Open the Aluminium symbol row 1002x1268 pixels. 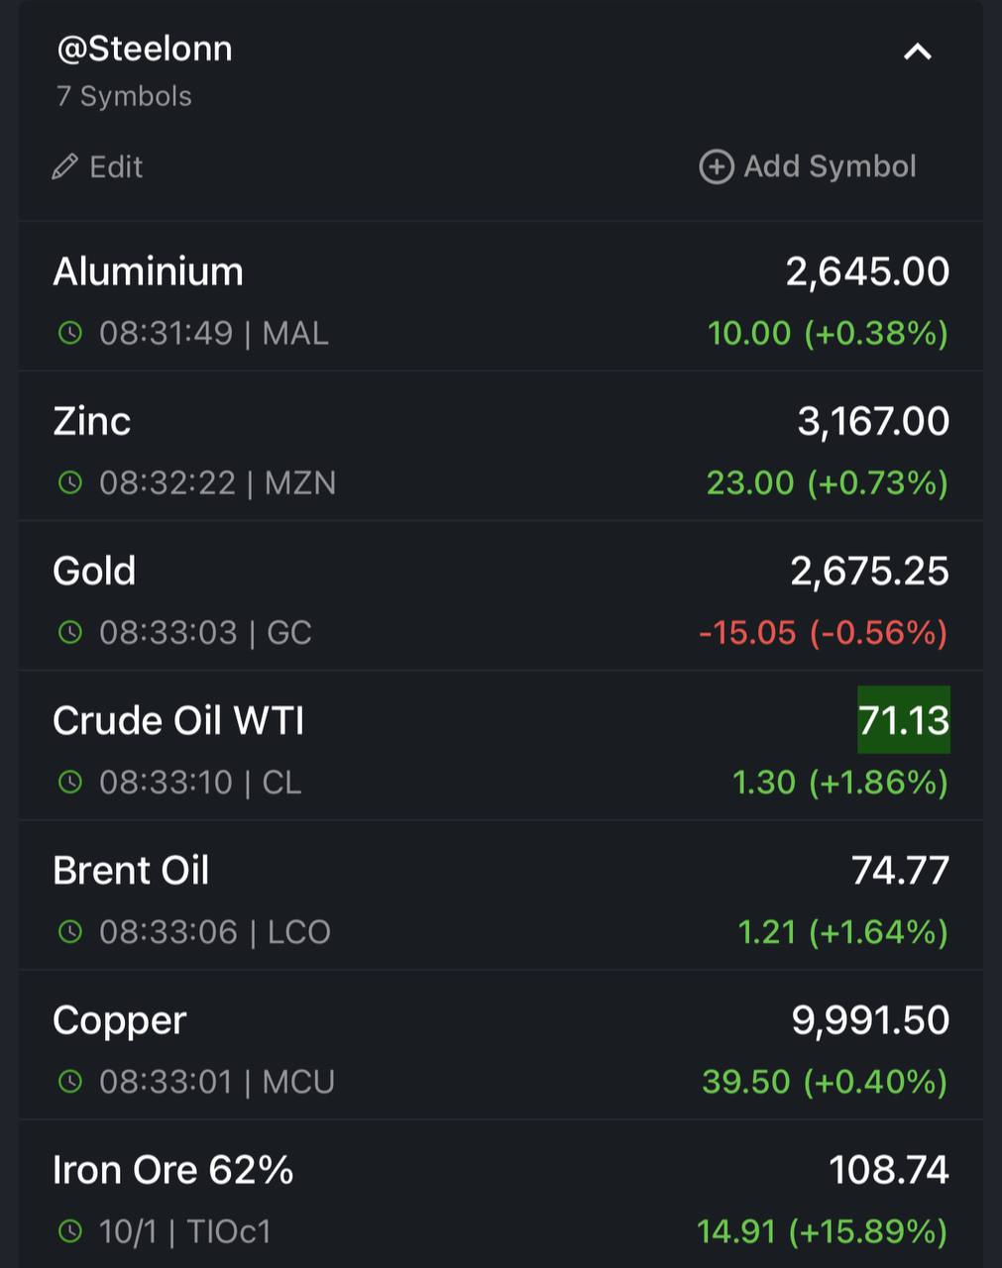pyautogui.click(x=501, y=297)
